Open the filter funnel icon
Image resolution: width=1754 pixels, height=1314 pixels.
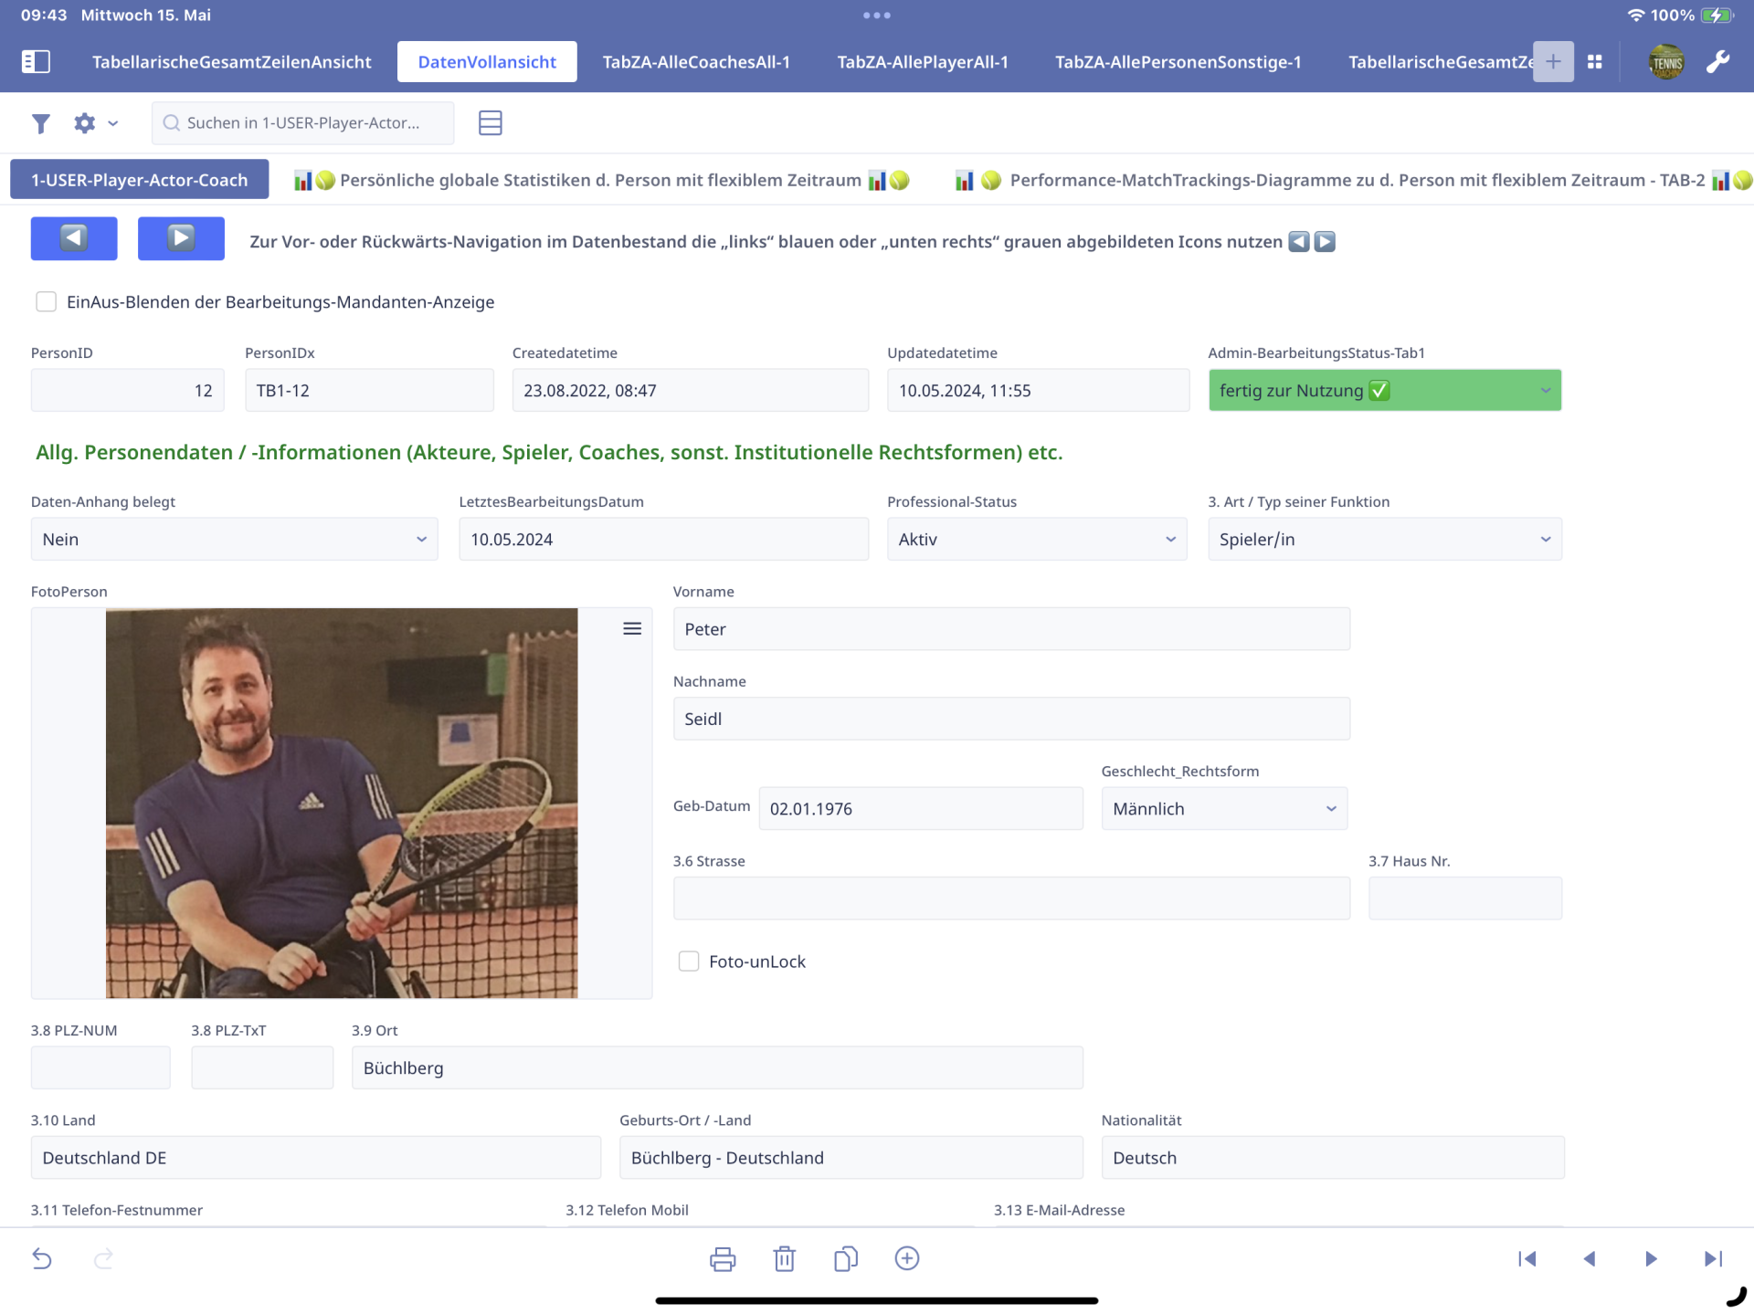(x=40, y=123)
